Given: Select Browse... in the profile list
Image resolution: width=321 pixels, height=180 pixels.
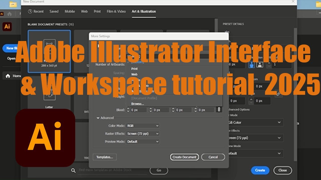Looking at the screenshot, I should [137, 104].
